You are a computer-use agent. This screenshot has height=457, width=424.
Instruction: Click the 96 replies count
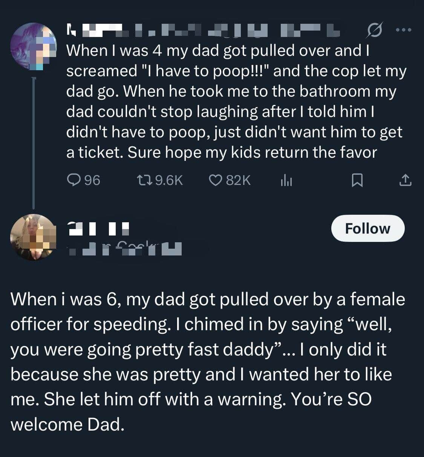pos(92,180)
